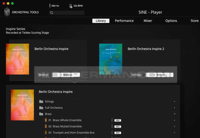This screenshot has width=200, height=138.
Task: Select 01 Brass Whole Ensemble instrument
Action: pos(65,120)
